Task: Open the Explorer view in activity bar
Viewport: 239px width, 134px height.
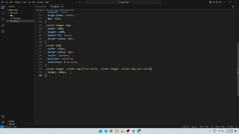Action: [x=3, y=7]
